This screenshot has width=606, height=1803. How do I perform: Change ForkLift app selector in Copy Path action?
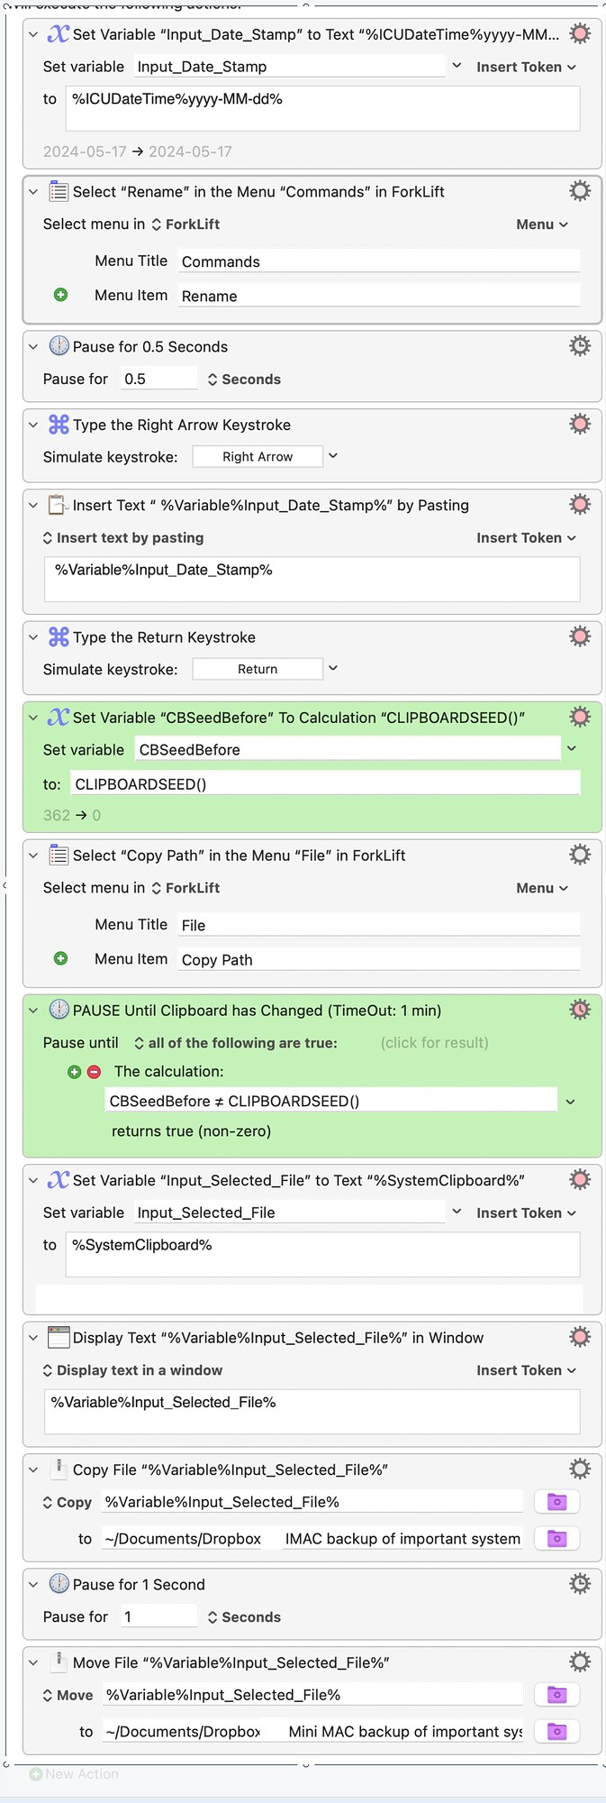coord(185,888)
